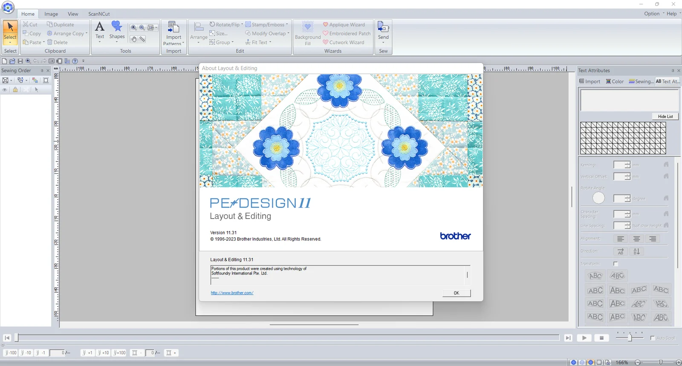Open the Sewing tab in attributes panel
Screen dimensions: 682x366
(641, 81)
